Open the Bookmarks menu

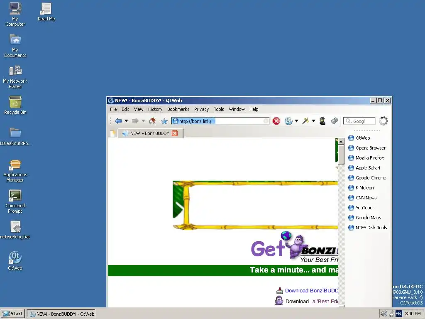178,109
